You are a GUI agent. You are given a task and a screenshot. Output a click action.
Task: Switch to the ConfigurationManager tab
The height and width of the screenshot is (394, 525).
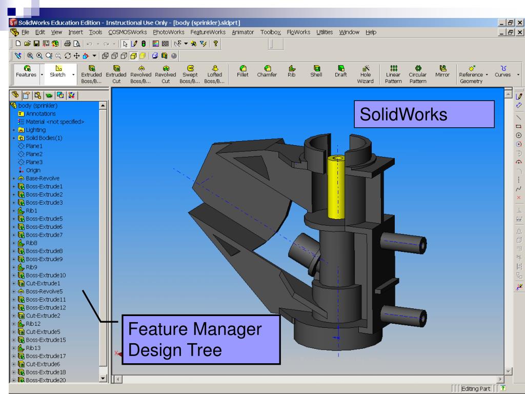[37, 95]
